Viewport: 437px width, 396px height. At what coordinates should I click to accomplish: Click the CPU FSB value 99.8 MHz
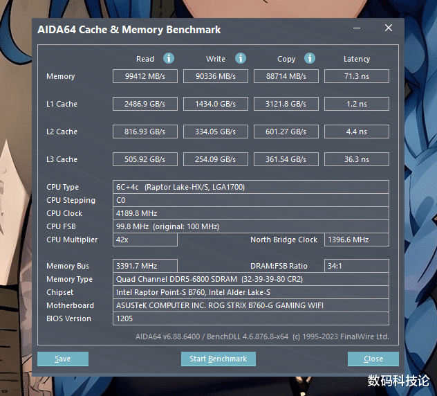click(251, 226)
